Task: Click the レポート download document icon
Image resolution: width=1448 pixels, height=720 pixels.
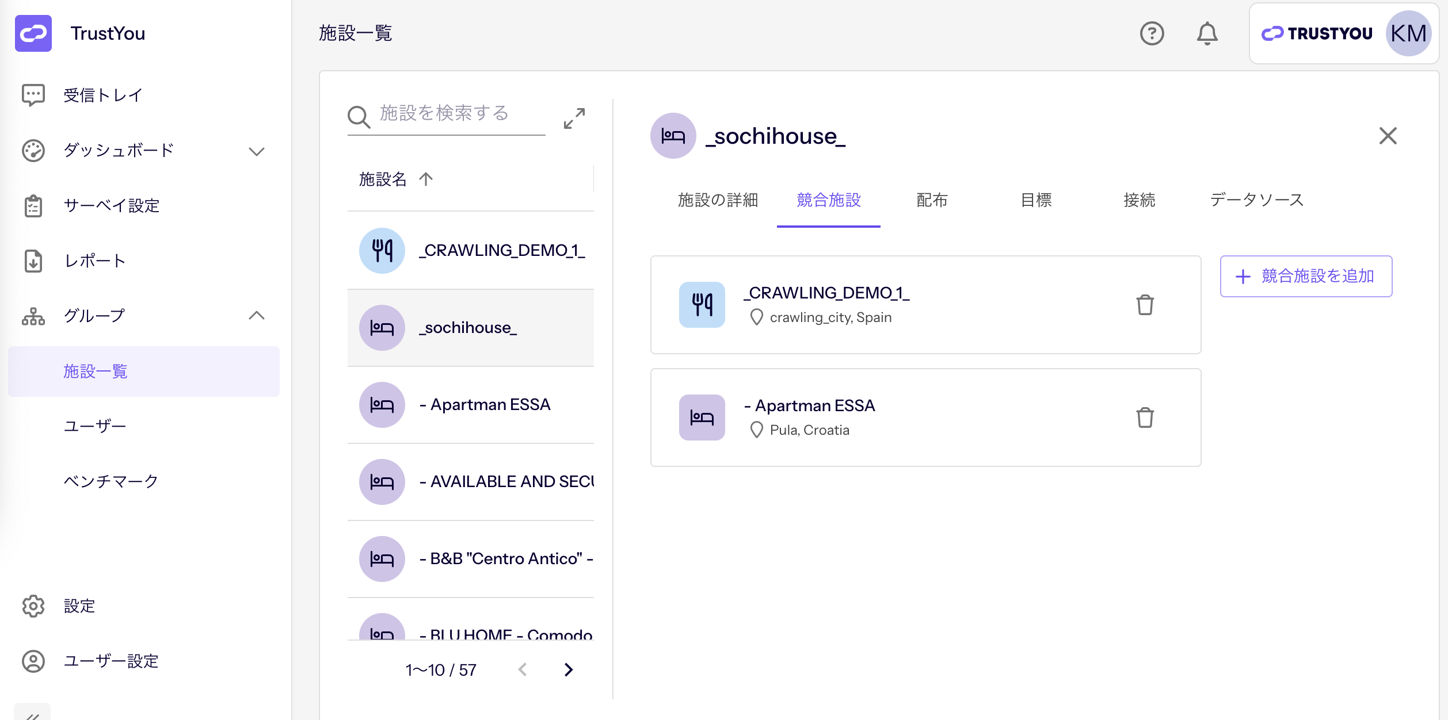Action: pos(33,261)
